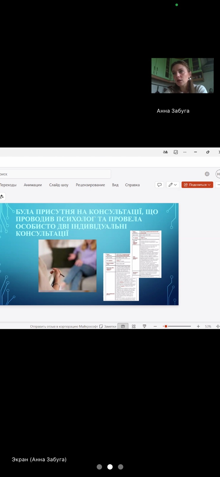This screenshot has height=477, width=220.
Task: Click the zoom in plus icon
Action: click(198, 326)
